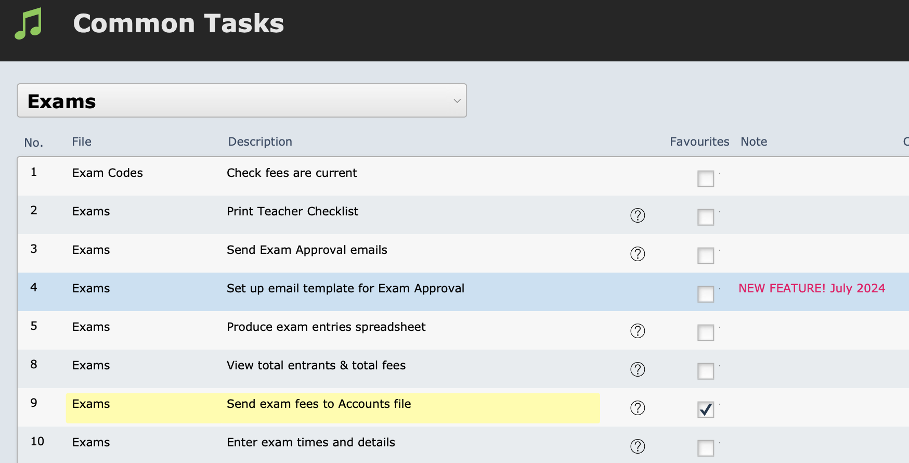Favourite the Check fees are current task
Screen dimensions: 909x463
[706, 179]
